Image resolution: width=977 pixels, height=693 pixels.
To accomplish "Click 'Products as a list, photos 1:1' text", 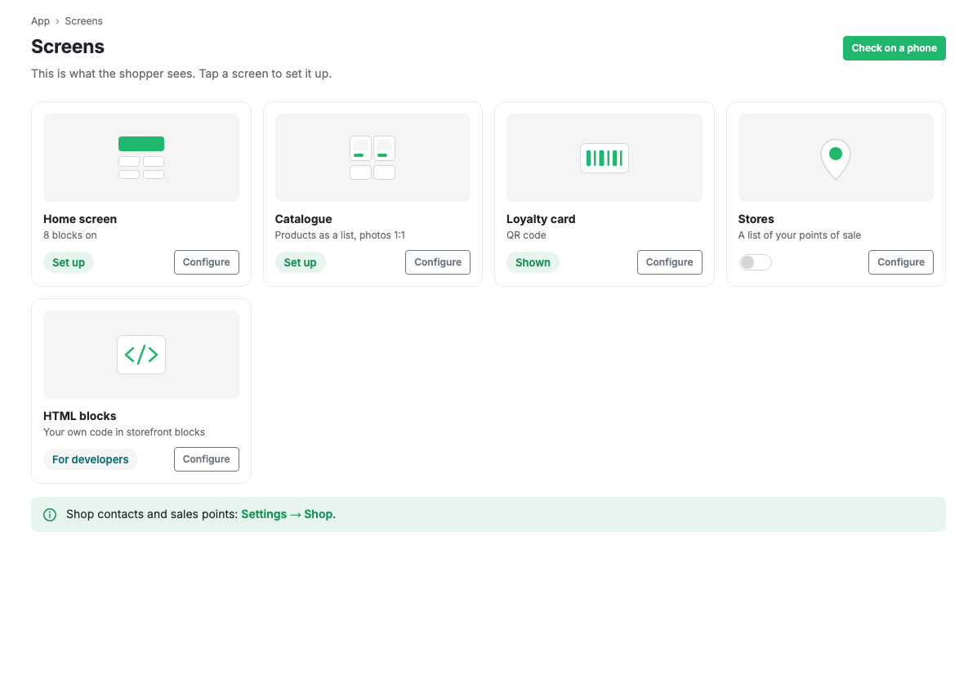I will [340, 235].
